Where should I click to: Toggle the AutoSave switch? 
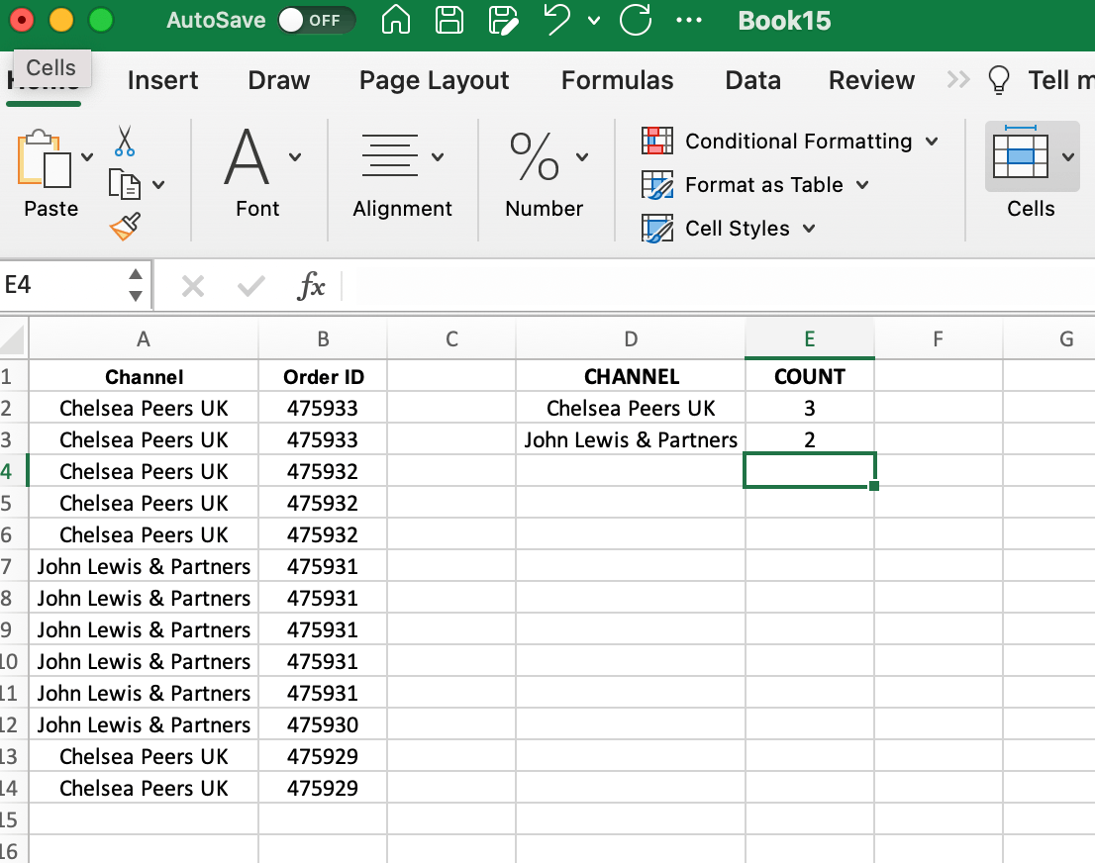(x=317, y=20)
